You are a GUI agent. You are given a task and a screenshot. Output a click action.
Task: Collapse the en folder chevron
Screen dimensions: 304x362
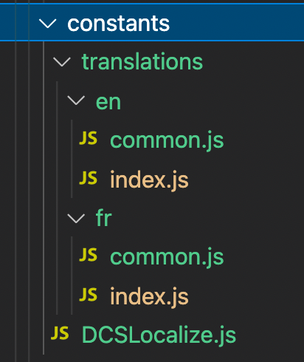[x=76, y=100]
